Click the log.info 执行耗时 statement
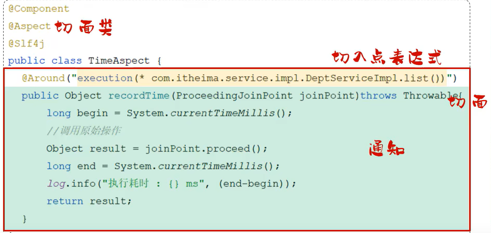This screenshot has height=233, width=491. [171, 183]
